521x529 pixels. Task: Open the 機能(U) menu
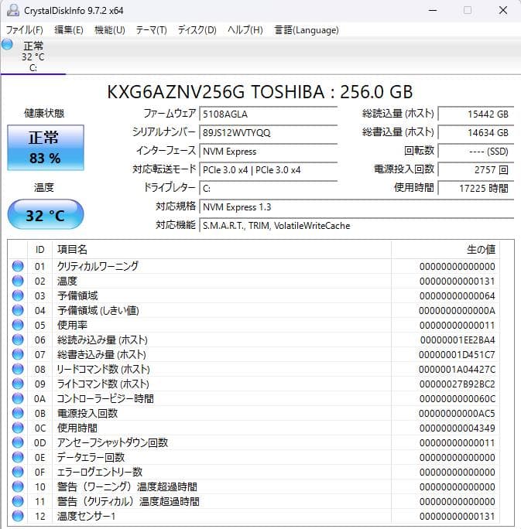[x=110, y=30]
